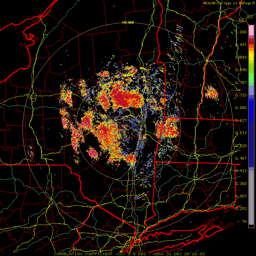Click the bright green band of the color bar
This screenshot has width=256, height=256.
(x=251, y=78)
